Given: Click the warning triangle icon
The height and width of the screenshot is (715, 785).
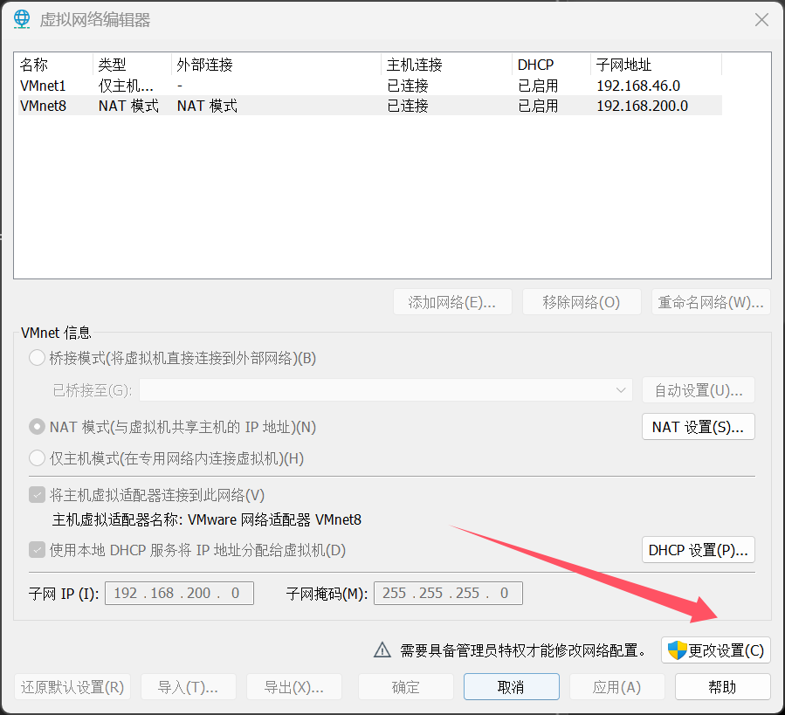Looking at the screenshot, I should click(382, 650).
